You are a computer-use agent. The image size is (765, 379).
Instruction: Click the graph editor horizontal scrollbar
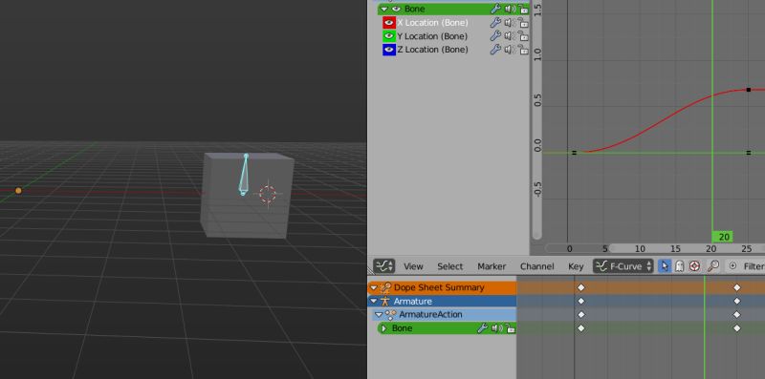tap(688, 248)
